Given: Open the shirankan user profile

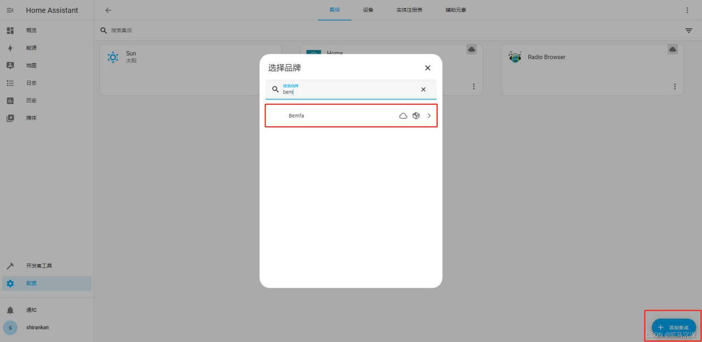Looking at the screenshot, I should click(47, 327).
